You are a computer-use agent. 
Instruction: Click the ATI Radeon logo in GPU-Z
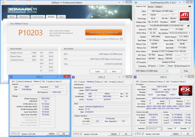click(x=184, y=16)
